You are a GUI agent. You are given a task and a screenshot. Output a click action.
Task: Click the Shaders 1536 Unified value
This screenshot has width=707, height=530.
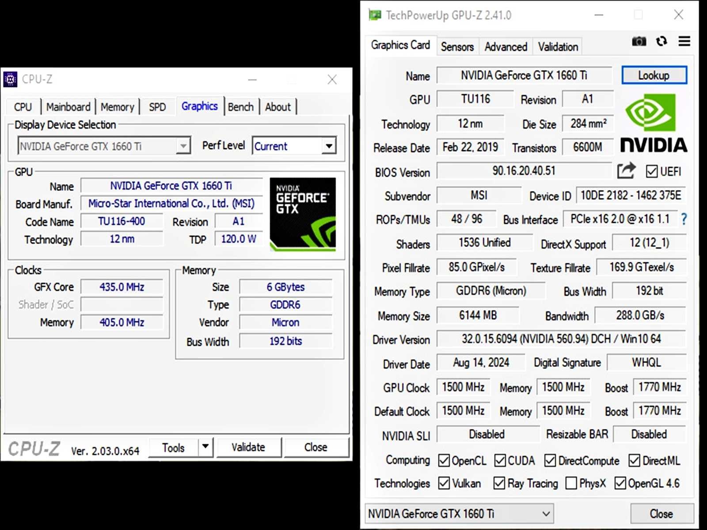coord(485,242)
